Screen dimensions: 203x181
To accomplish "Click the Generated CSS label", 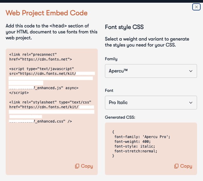I will 120,117.
